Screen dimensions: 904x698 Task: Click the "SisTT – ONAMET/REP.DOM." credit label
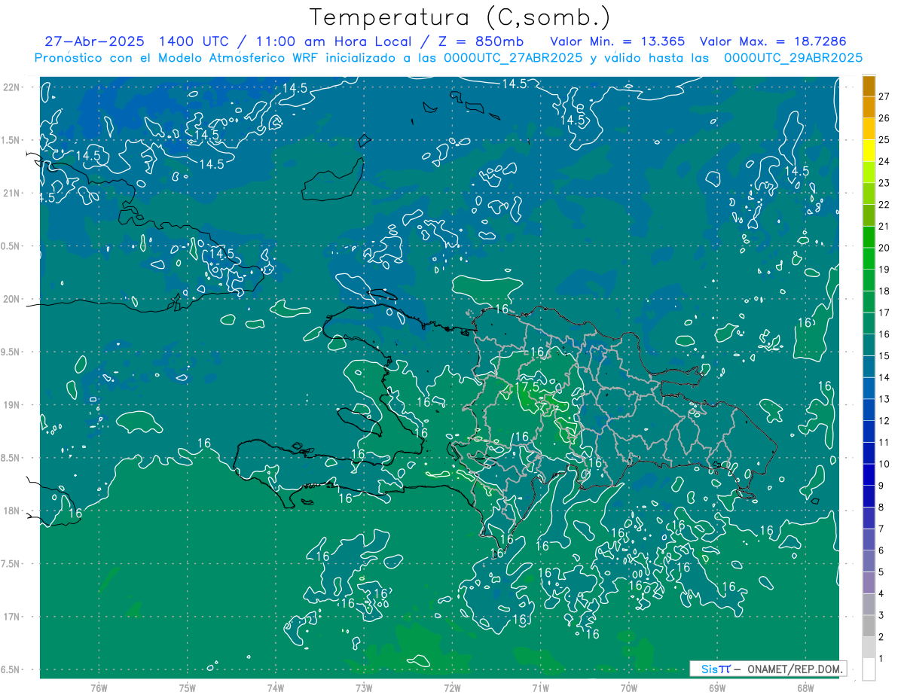[768, 669]
